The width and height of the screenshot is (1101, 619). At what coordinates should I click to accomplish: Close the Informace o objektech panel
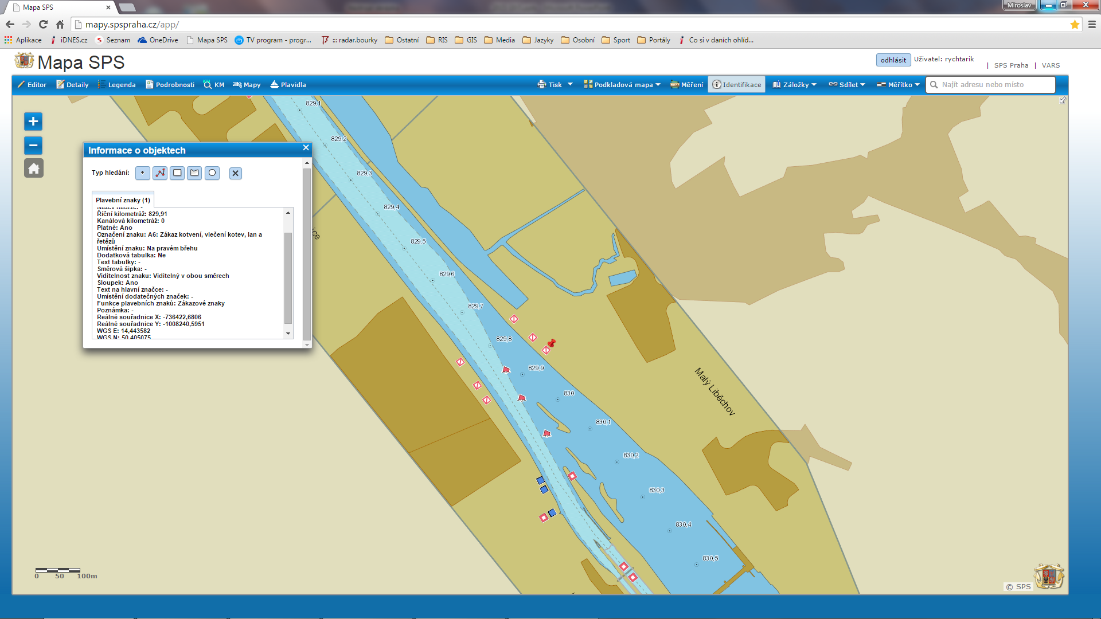point(306,148)
